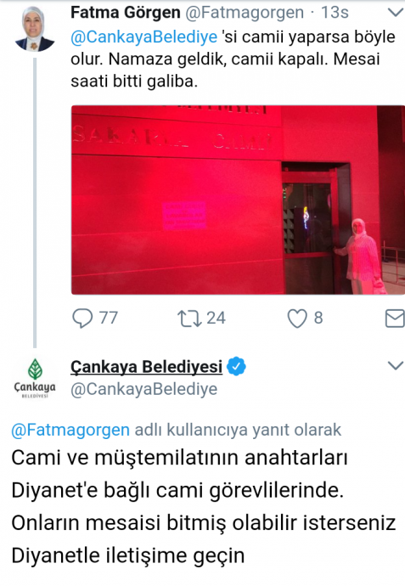Open the Fatma Görgen display name

pos(126,13)
